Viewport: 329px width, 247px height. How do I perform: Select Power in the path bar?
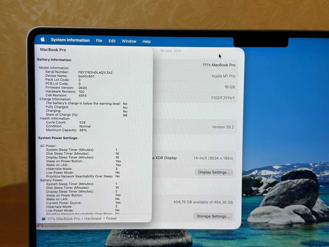[111, 218]
